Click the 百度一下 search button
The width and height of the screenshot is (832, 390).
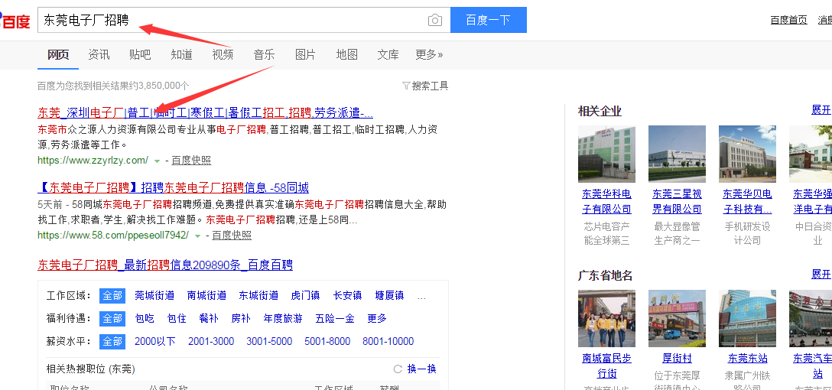(x=488, y=20)
